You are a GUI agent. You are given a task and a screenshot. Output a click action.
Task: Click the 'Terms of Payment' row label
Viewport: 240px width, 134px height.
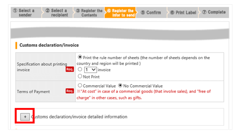(x=33, y=92)
